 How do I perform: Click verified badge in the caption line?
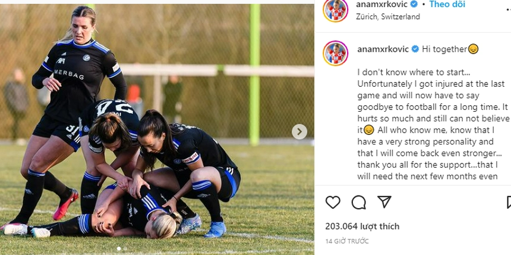tap(415, 49)
